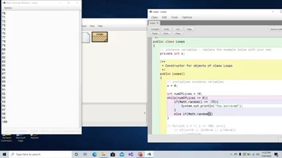This screenshot has width=282, height=158.
Task: Open the editor's Options menu
Action: (x=187, y=18)
